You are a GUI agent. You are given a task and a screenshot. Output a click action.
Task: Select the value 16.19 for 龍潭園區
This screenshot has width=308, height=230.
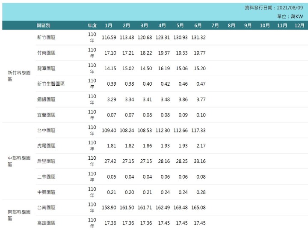pos(164,69)
